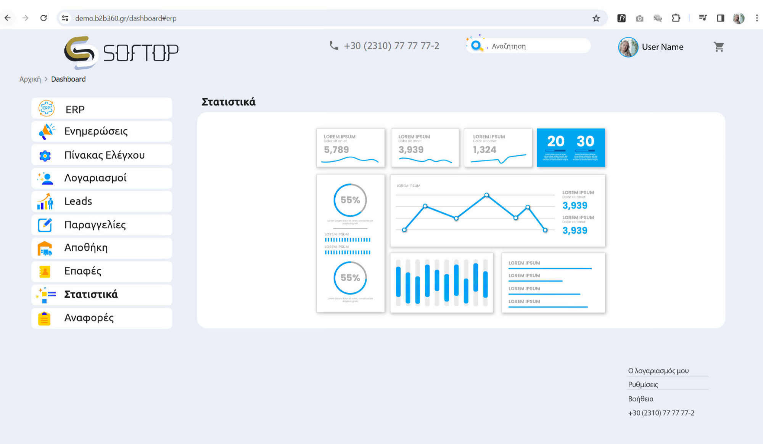Click the shopping cart icon
The height and width of the screenshot is (444, 763).
[x=719, y=47]
